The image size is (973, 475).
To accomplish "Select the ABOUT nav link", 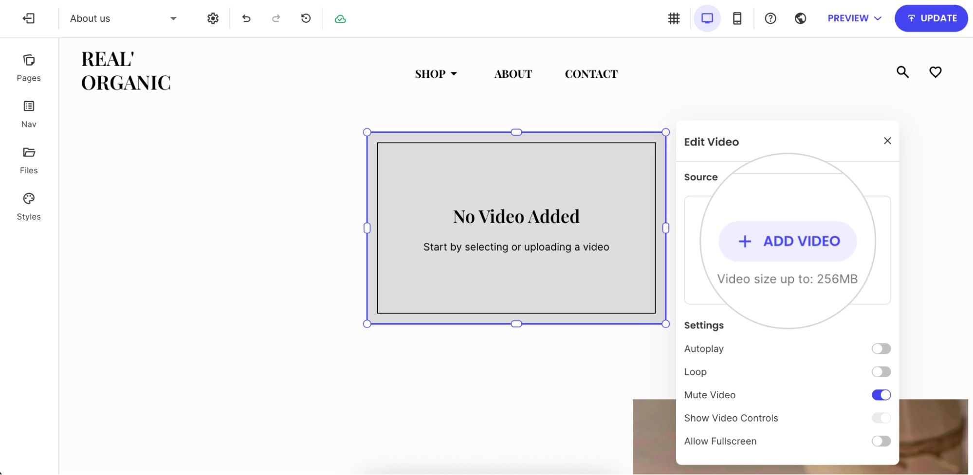I will coord(513,74).
